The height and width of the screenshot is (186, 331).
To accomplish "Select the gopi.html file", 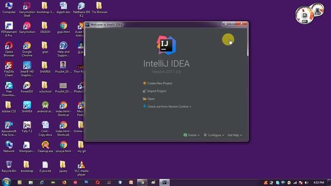I will (x=63, y=27).
